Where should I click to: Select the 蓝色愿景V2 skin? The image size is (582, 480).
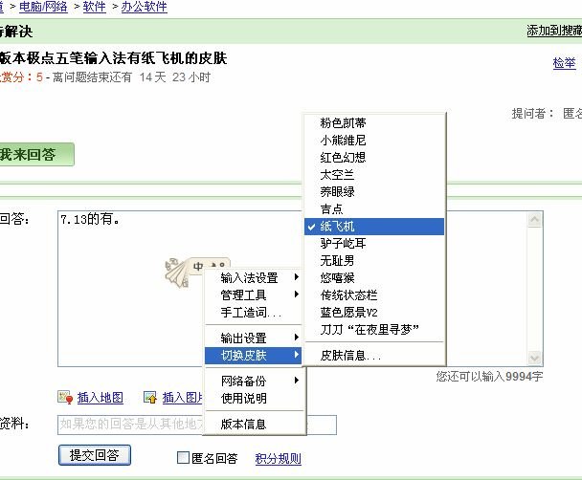click(x=374, y=313)
